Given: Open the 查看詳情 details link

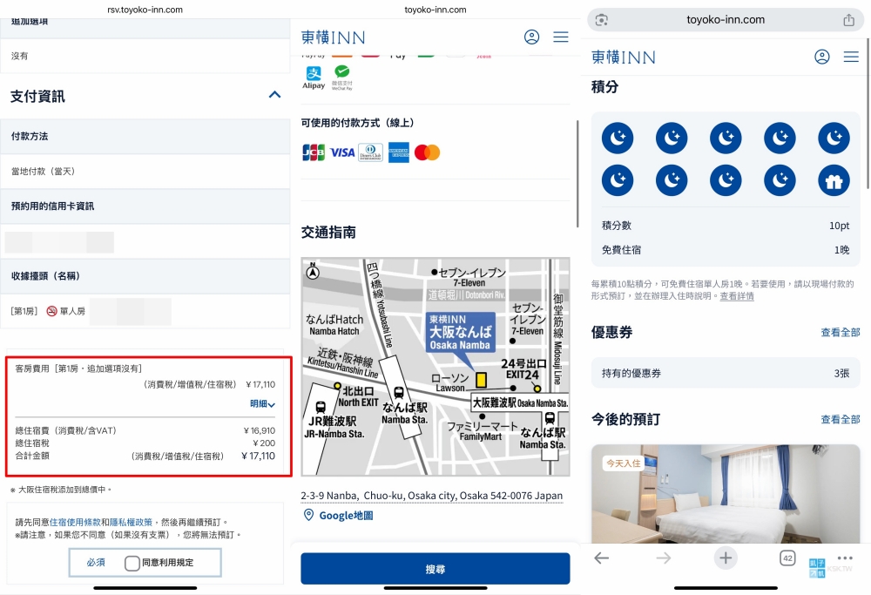Looking at the screenshot, I should click(737, 296).
